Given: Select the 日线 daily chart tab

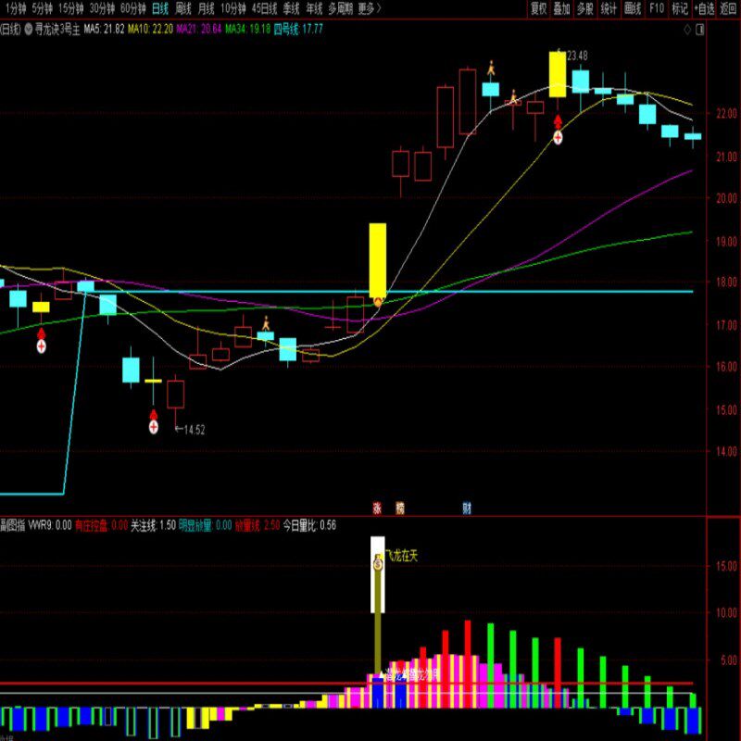Looking at the screenshot, I should coord(160,8).
